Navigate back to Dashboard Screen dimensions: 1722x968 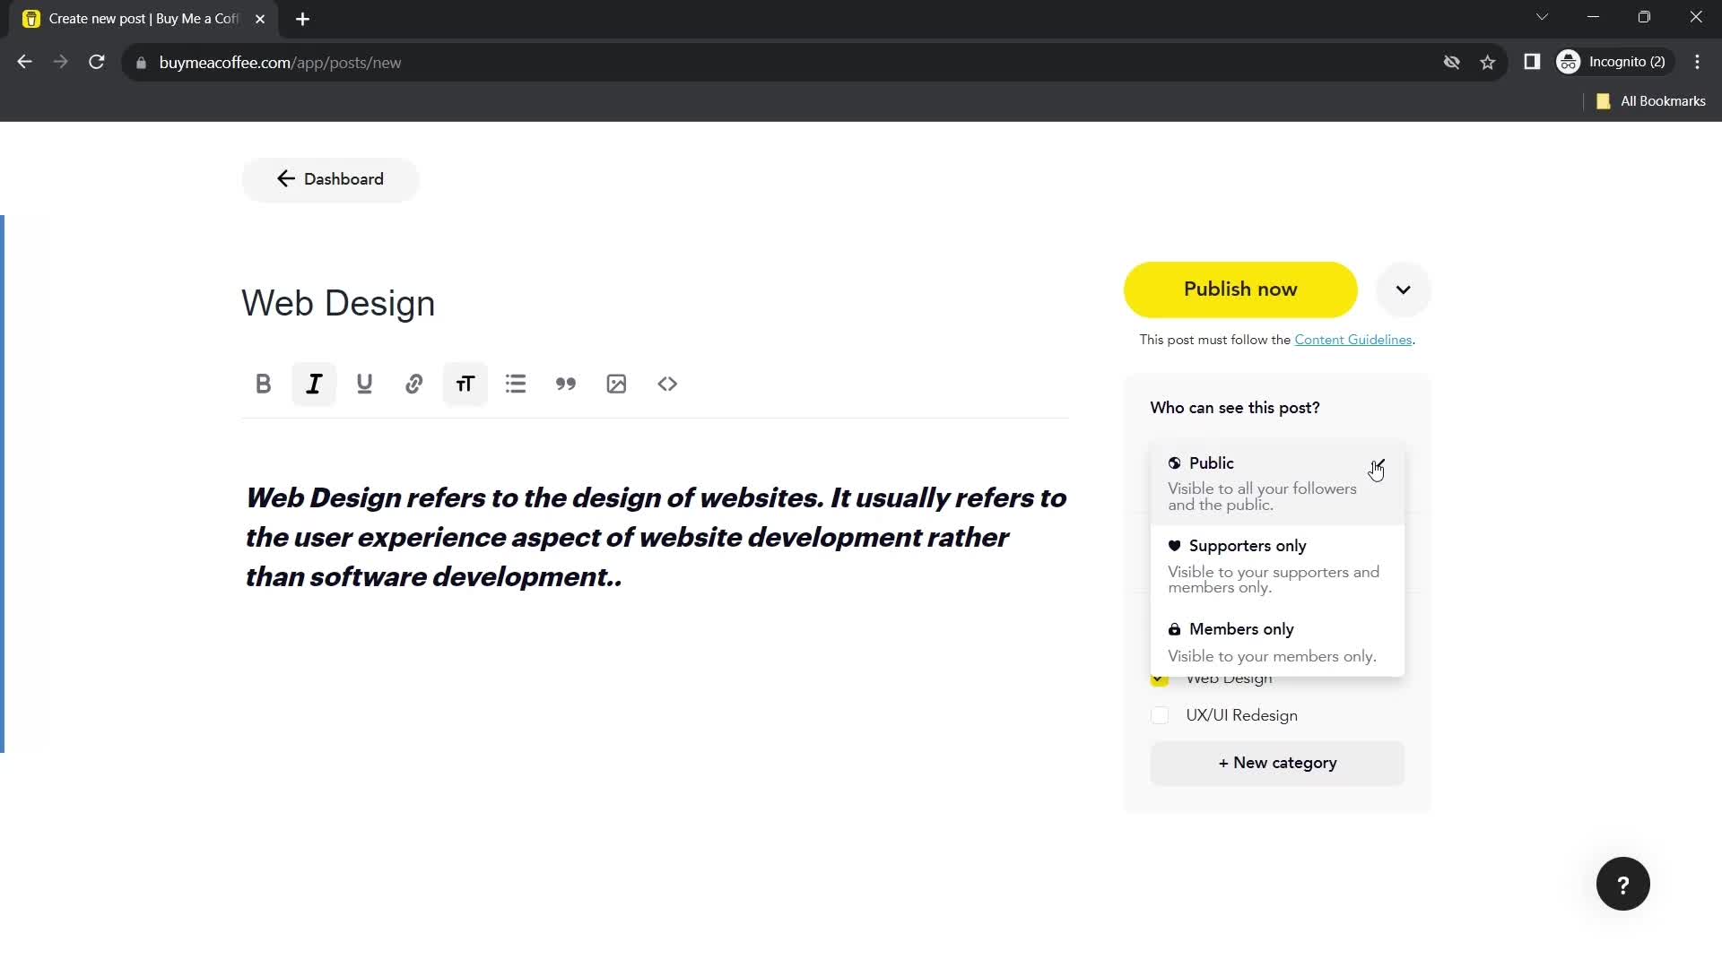click(x=330, y=178)
